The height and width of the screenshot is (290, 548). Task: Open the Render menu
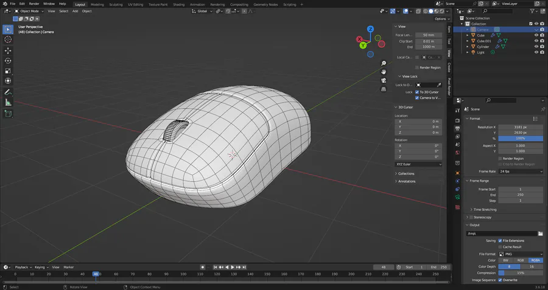pos(34,4)
